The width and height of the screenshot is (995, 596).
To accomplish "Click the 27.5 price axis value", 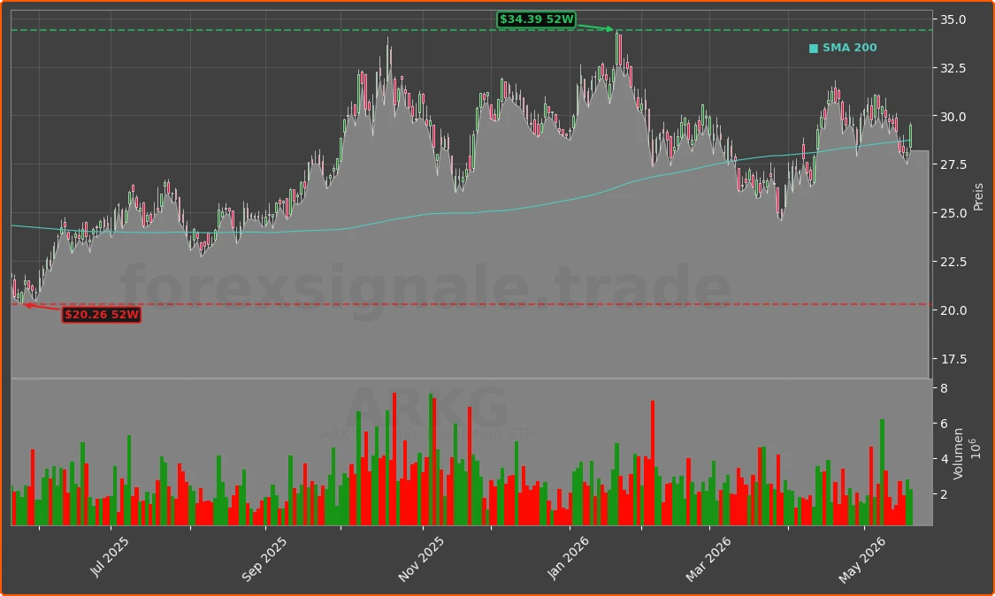I will tap(953, 165).
